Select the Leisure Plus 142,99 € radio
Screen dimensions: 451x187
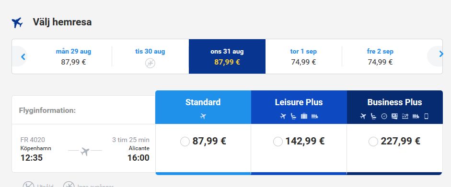278,142
